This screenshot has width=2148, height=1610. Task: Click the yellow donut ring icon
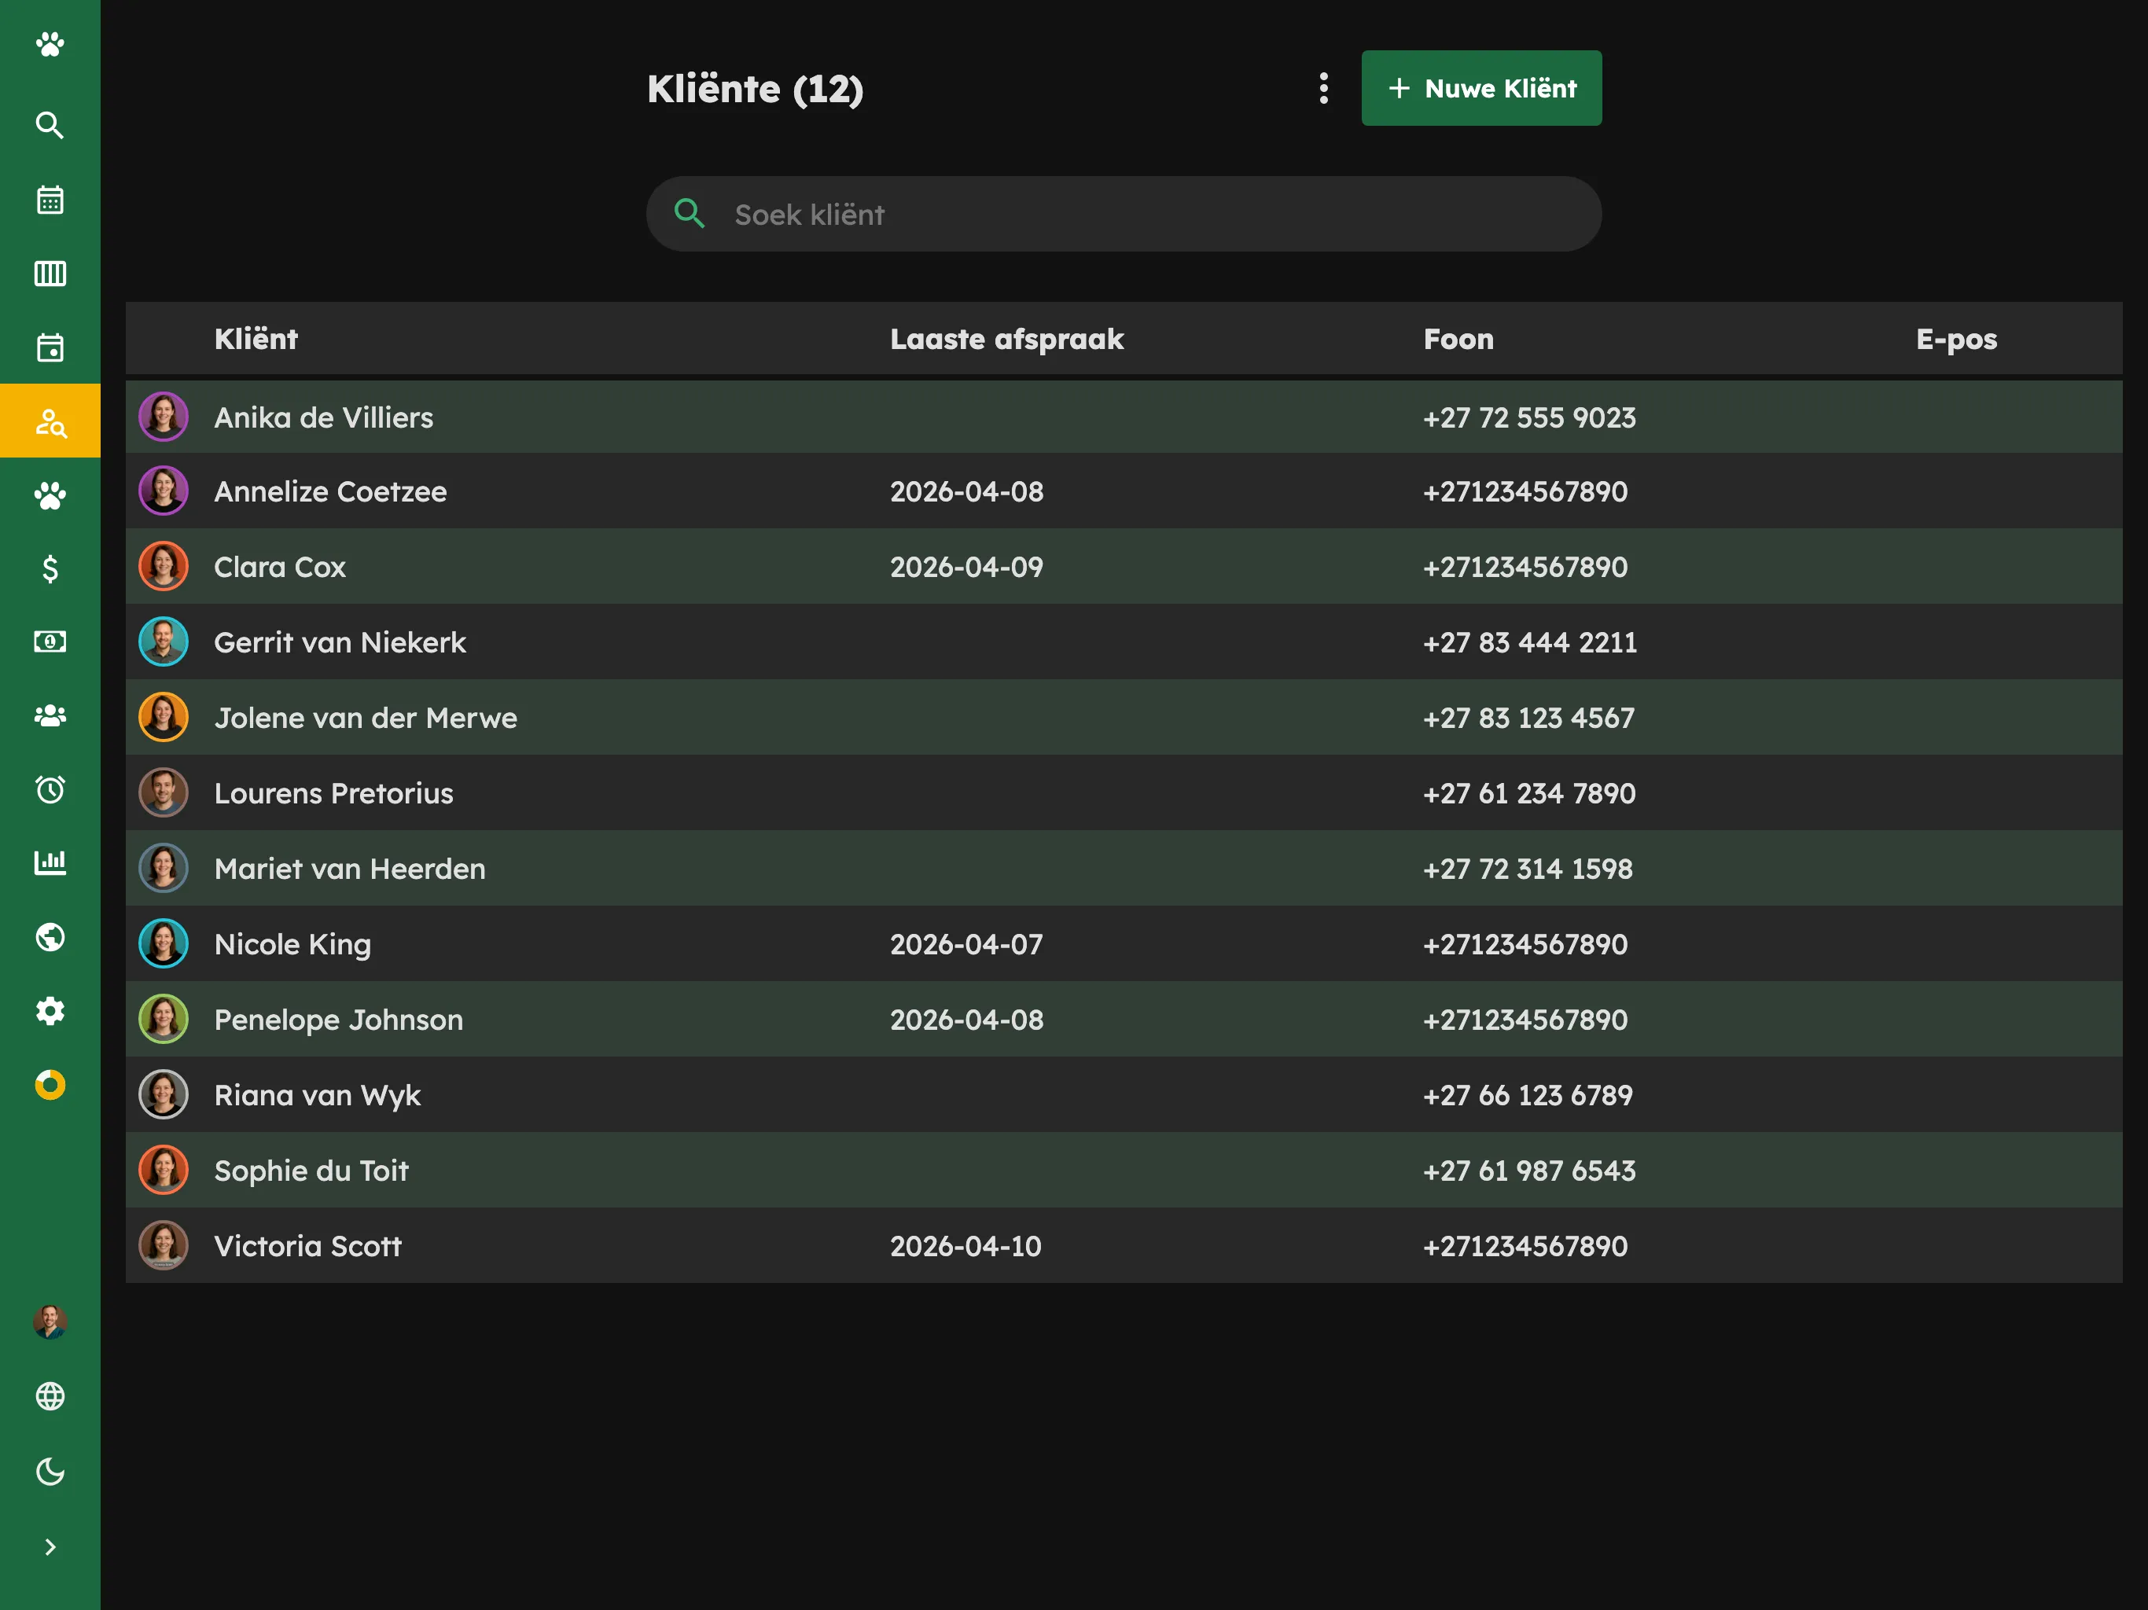click(x=50, y=1085)
